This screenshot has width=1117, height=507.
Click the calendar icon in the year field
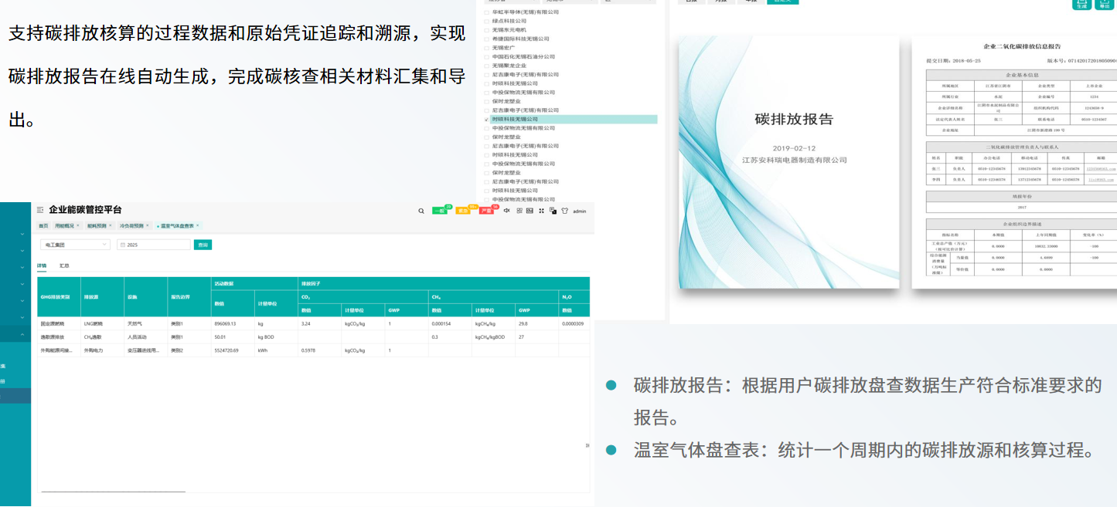coord(122,245)
